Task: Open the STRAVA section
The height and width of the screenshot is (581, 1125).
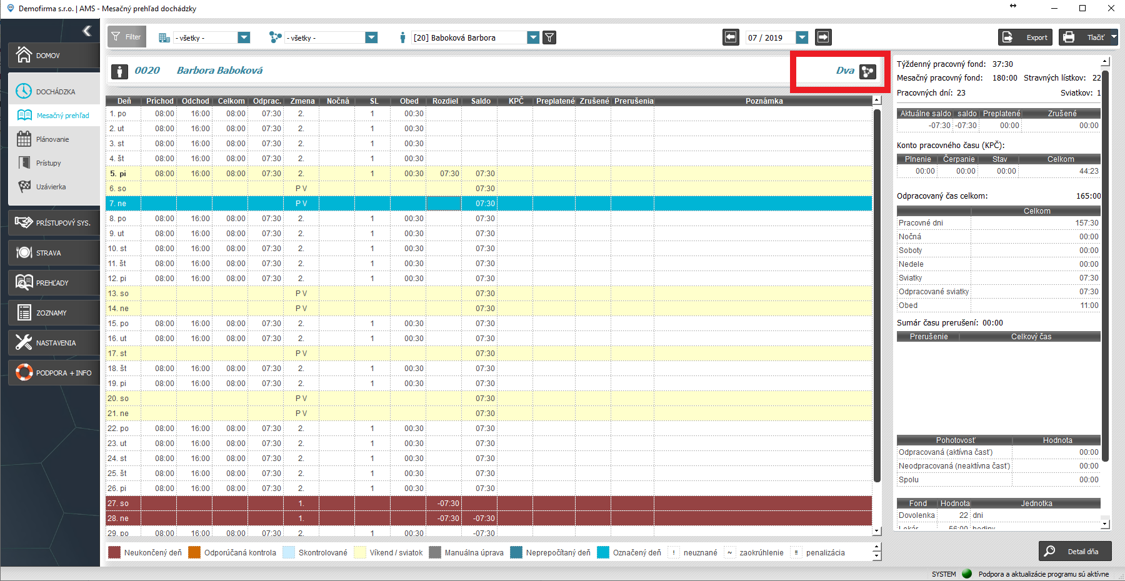Action: [x=54, y=252]
